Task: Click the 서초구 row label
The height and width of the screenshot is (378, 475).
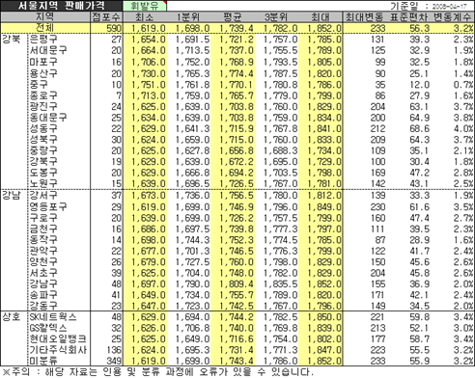Action: pos(43,273)
